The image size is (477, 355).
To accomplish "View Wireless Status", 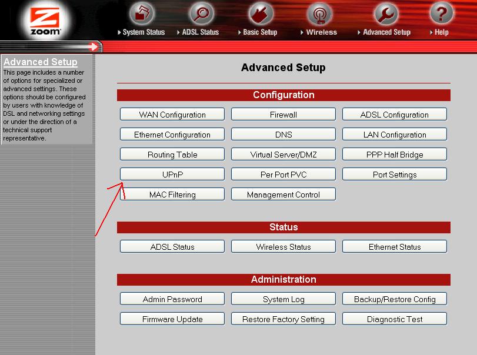I will coord(283,246).
